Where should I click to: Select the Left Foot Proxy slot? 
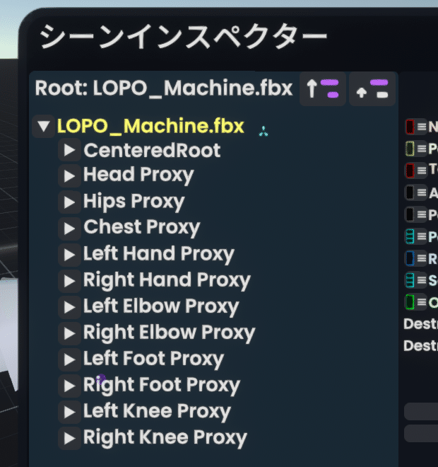point(153,359)
